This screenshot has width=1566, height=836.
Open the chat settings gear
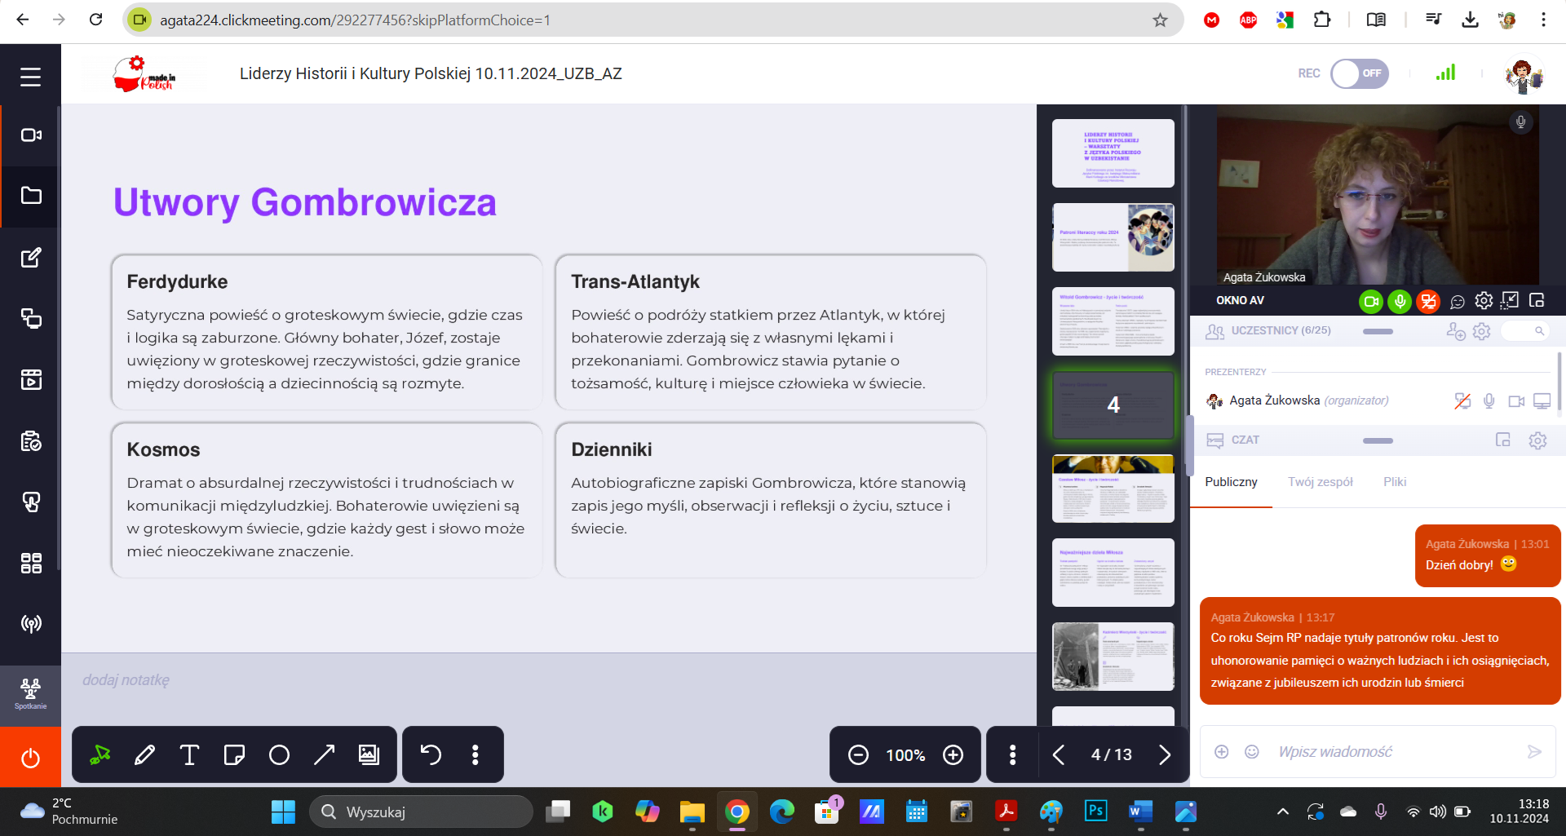click(x=1537, y=440)
